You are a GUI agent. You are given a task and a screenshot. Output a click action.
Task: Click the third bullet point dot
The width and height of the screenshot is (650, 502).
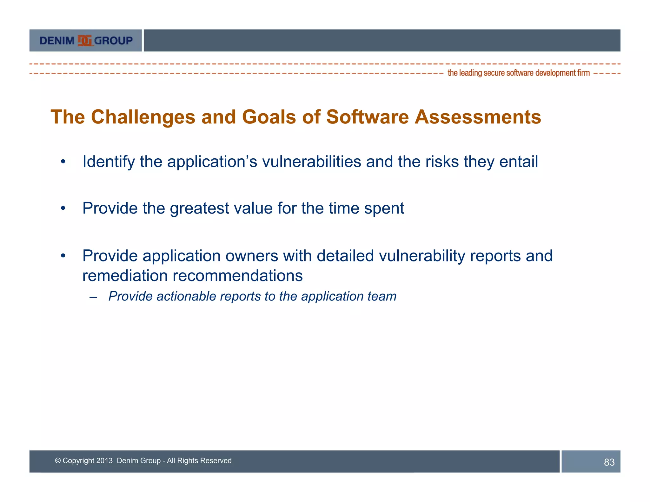pos(63,256)
